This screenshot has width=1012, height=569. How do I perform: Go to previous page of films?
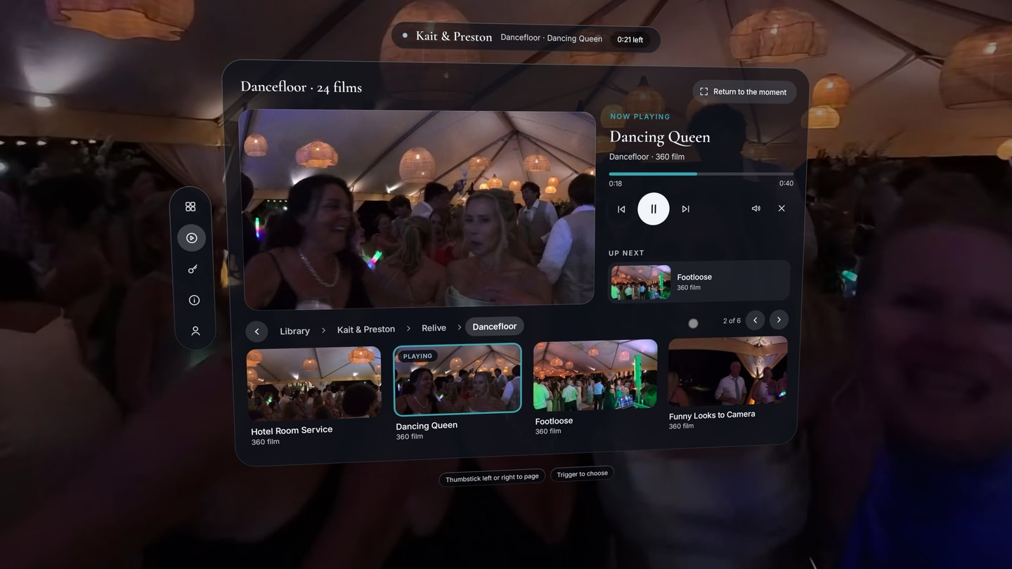(755, 320)
